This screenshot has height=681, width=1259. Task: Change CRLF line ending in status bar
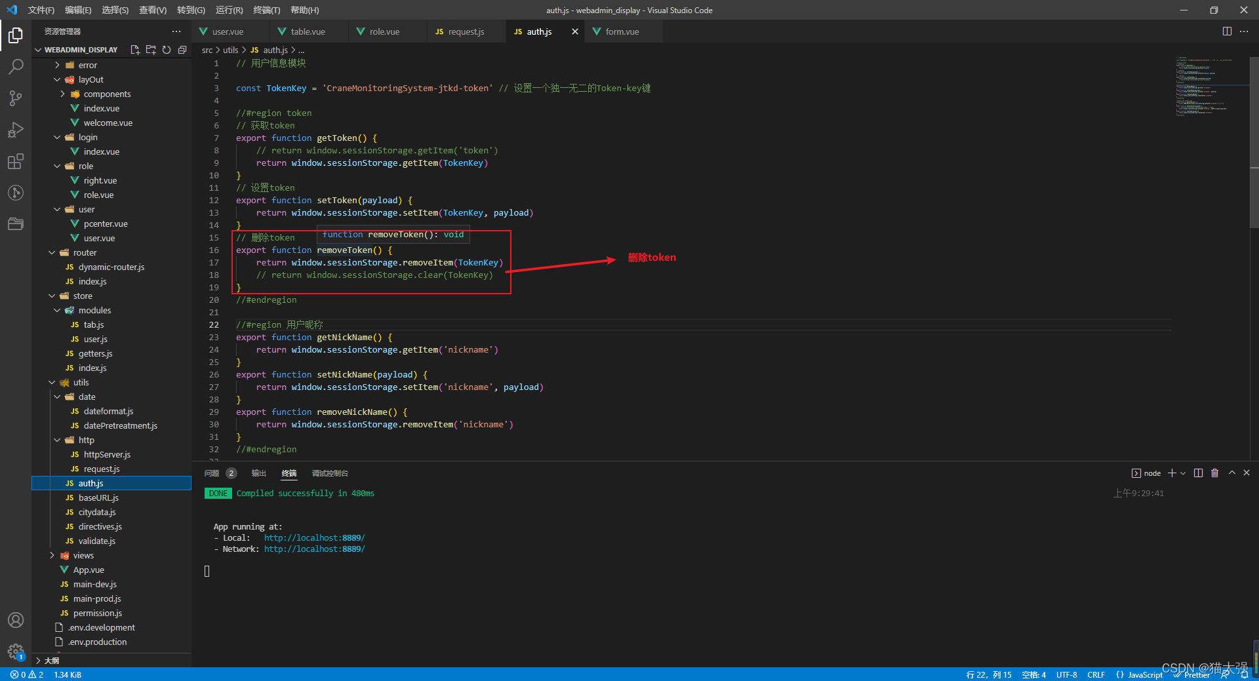(x=1096, y=674)
